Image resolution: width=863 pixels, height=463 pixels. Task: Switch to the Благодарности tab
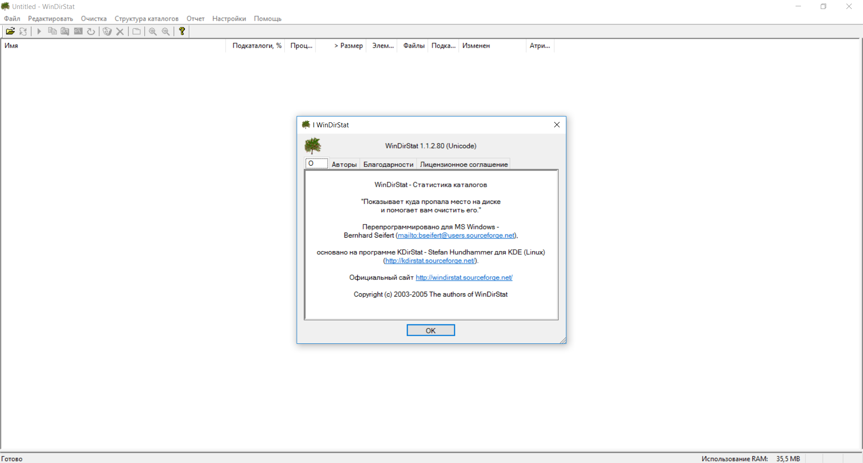tap(388, 164)
